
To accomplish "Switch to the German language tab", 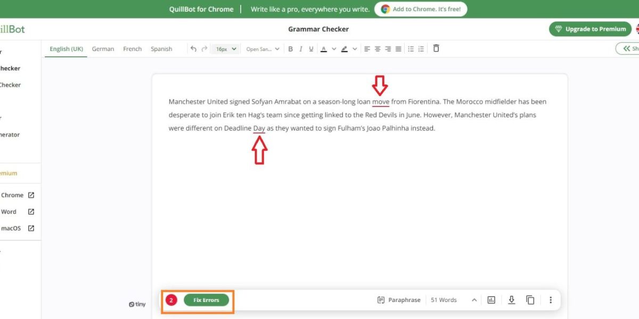I will 103,49.
